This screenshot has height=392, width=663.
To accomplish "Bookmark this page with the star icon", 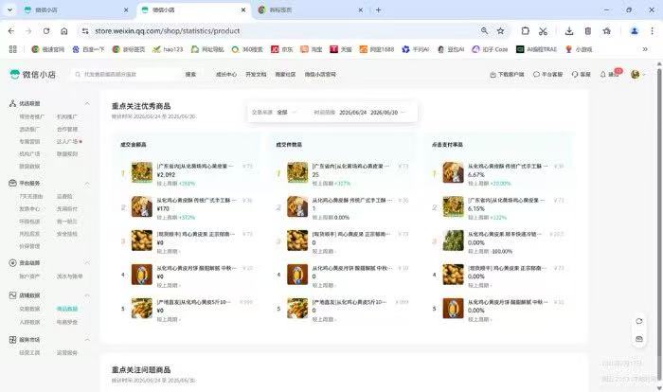I will [x=501, y=31].
